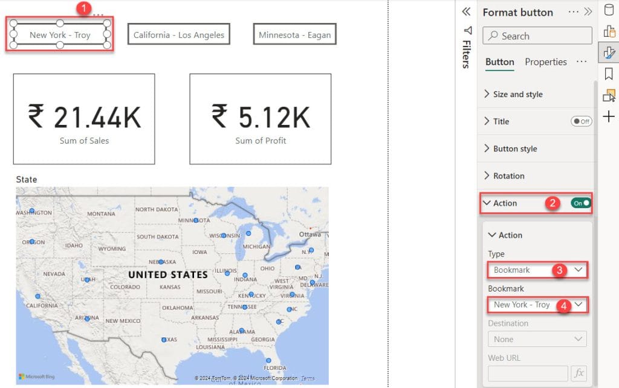Click the Wisconsin data point on map
This screenshot has height=388, width=619.
[x=224, y=235]
